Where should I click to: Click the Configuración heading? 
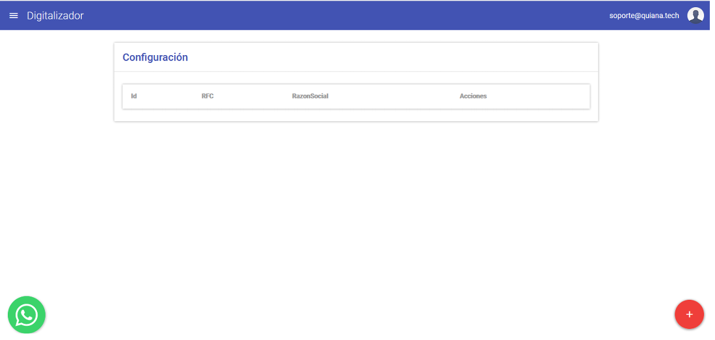click(155, 57)
